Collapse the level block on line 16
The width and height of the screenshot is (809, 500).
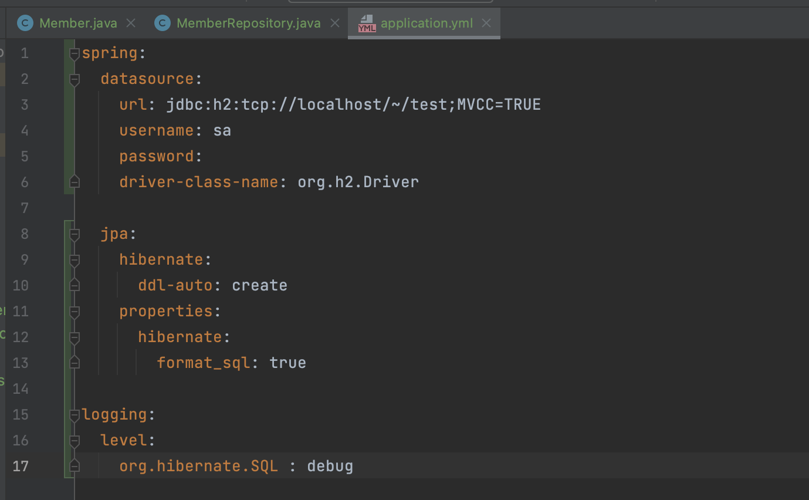[x=75, y=442]
